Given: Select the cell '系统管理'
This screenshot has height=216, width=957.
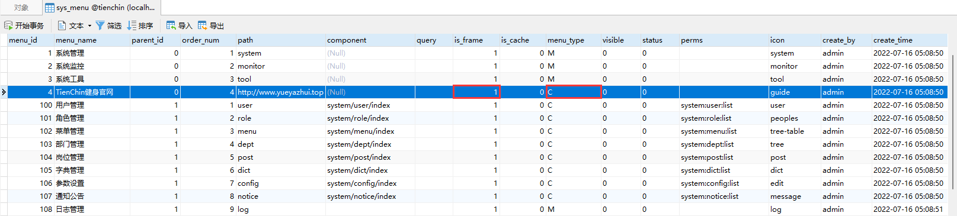Looking at the screenshot, I should [92, 53].
